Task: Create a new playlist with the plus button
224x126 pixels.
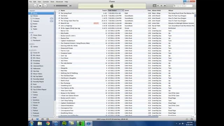Action: click(x=32, y=119)
